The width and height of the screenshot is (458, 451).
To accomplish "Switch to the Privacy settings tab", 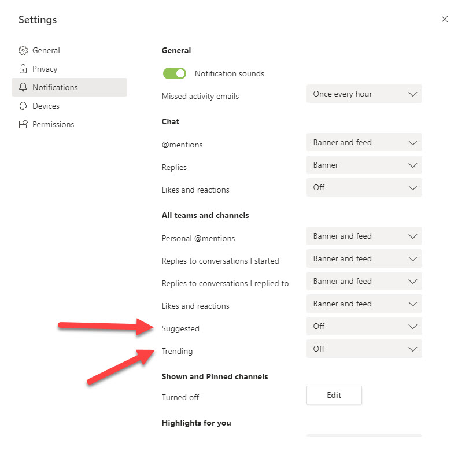I will [45, 69].
